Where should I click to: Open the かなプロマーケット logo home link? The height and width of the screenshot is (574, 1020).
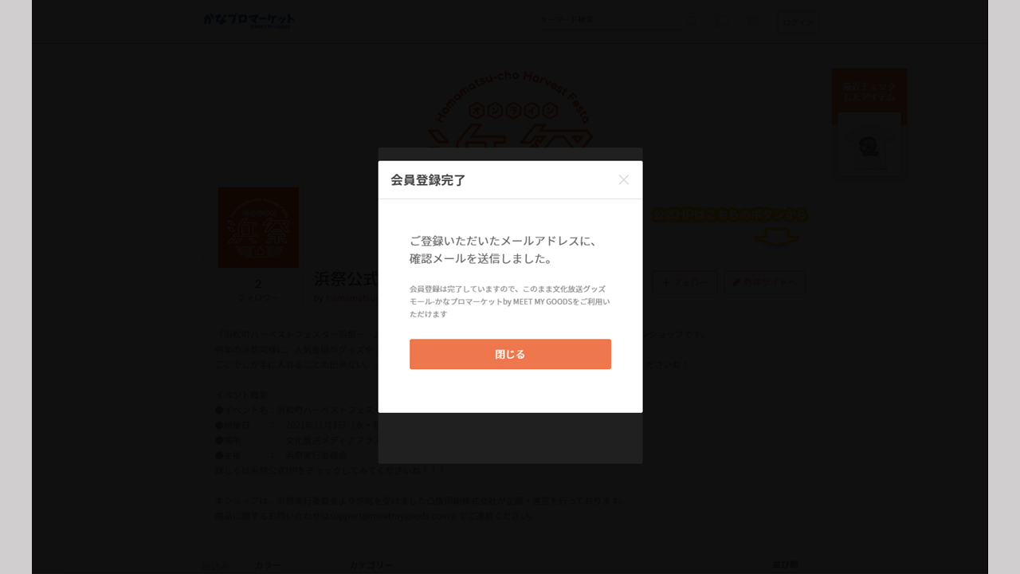click(x=249, y=21)
